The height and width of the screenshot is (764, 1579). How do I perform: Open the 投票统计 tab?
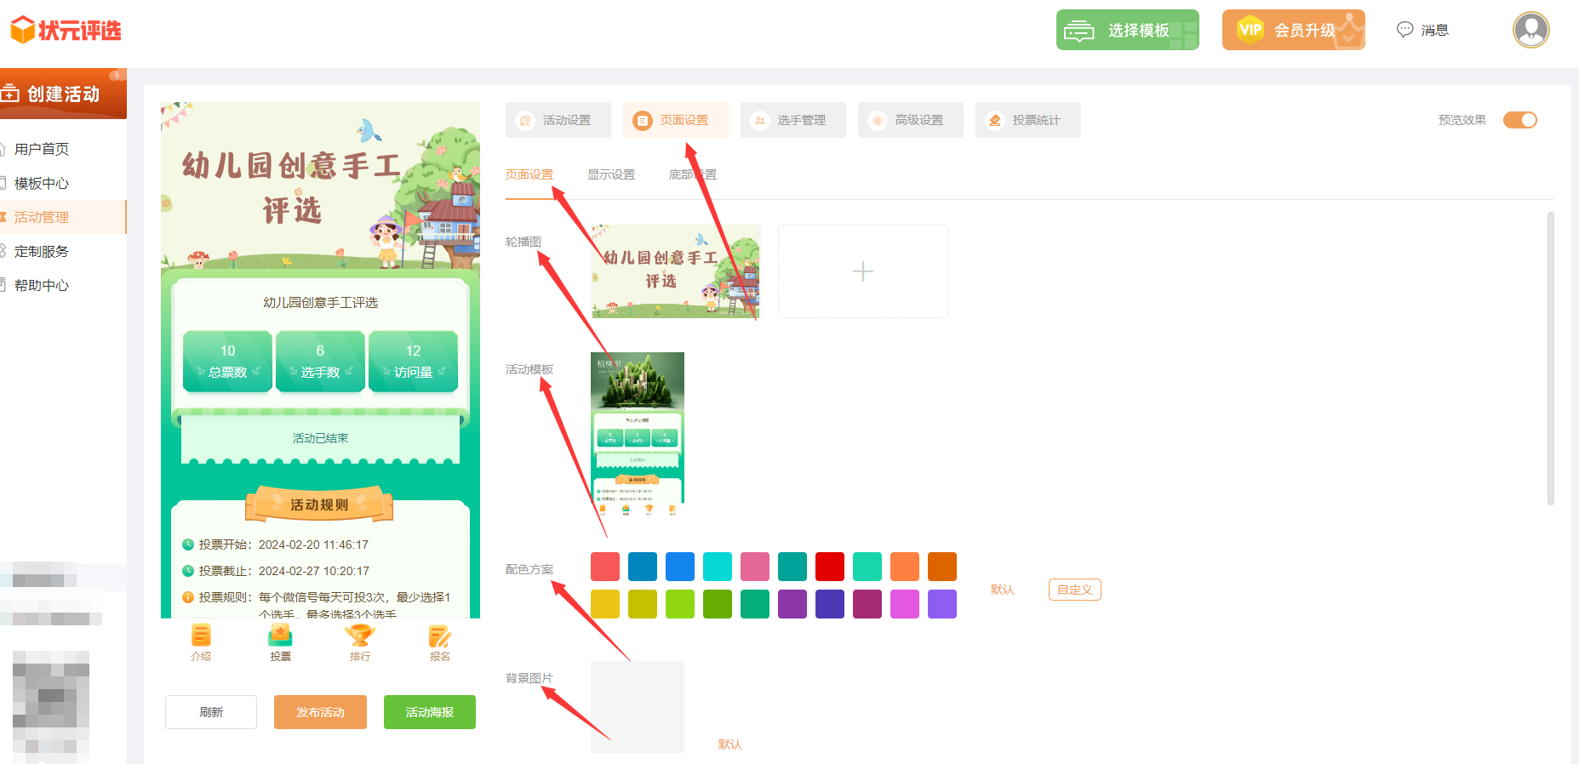1027,120
